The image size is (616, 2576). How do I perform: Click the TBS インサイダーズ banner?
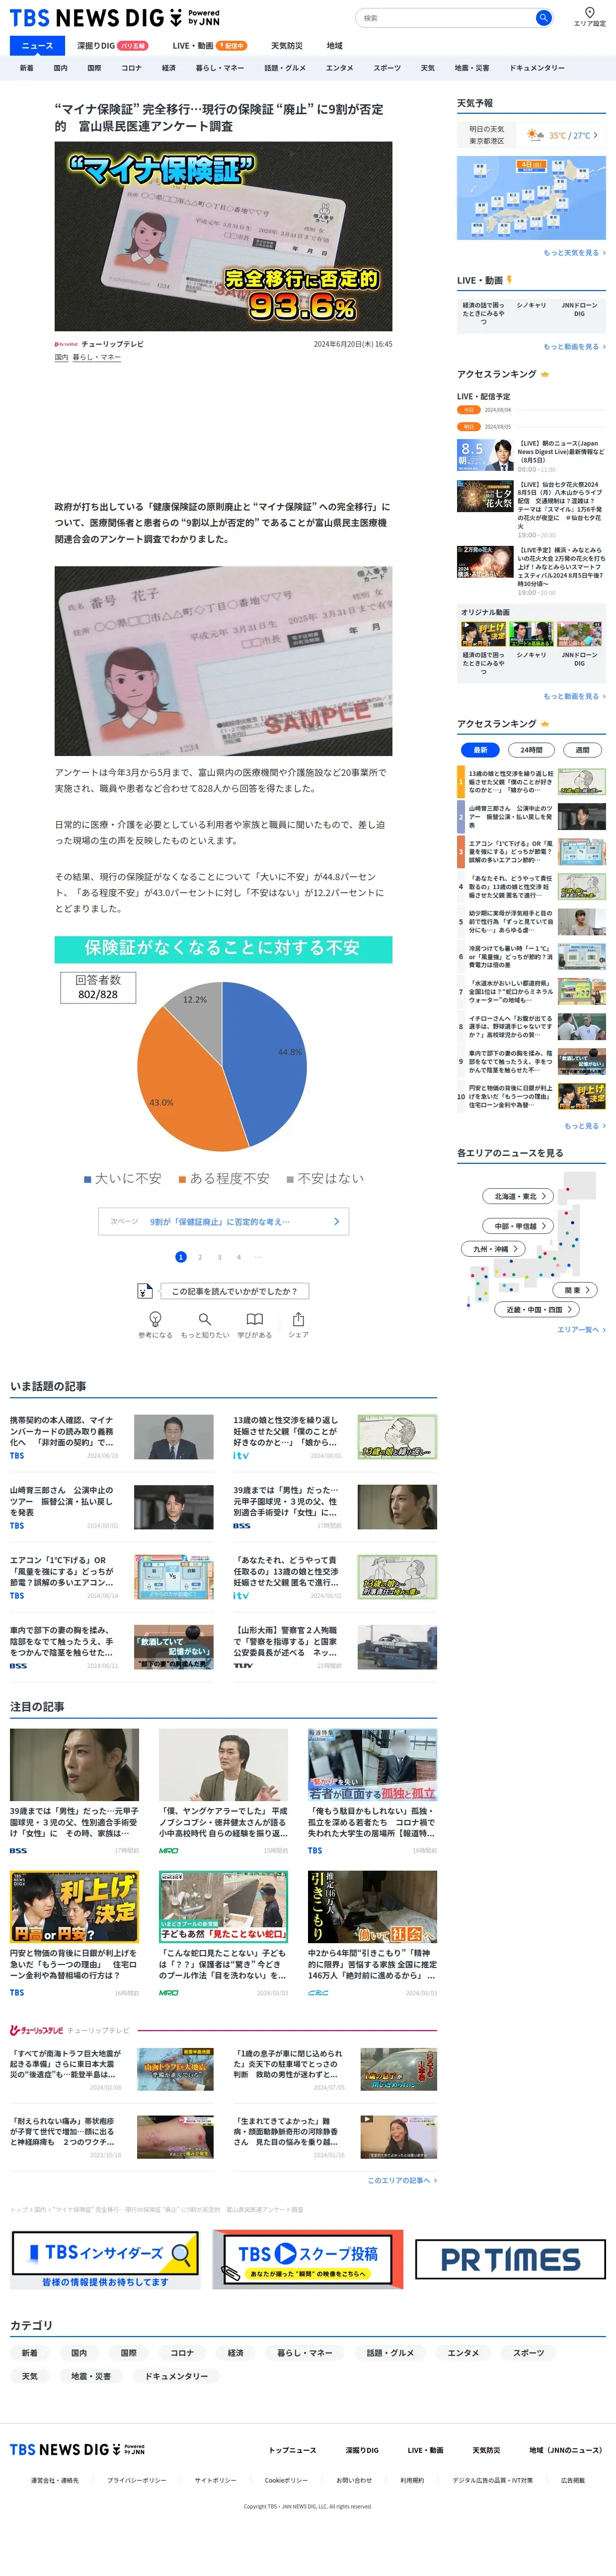pyautogui.click(x=105, y=2260)
